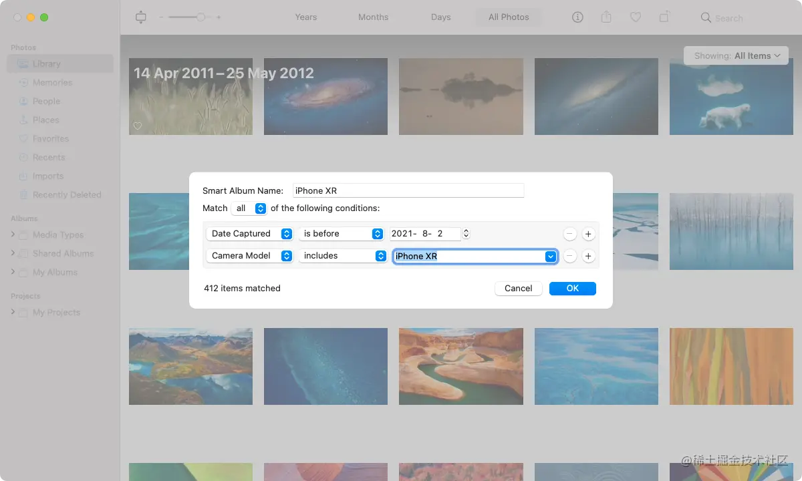Select the grass field photo thumbnail
Screen dimensions: 802x481
tap(190, 96)
